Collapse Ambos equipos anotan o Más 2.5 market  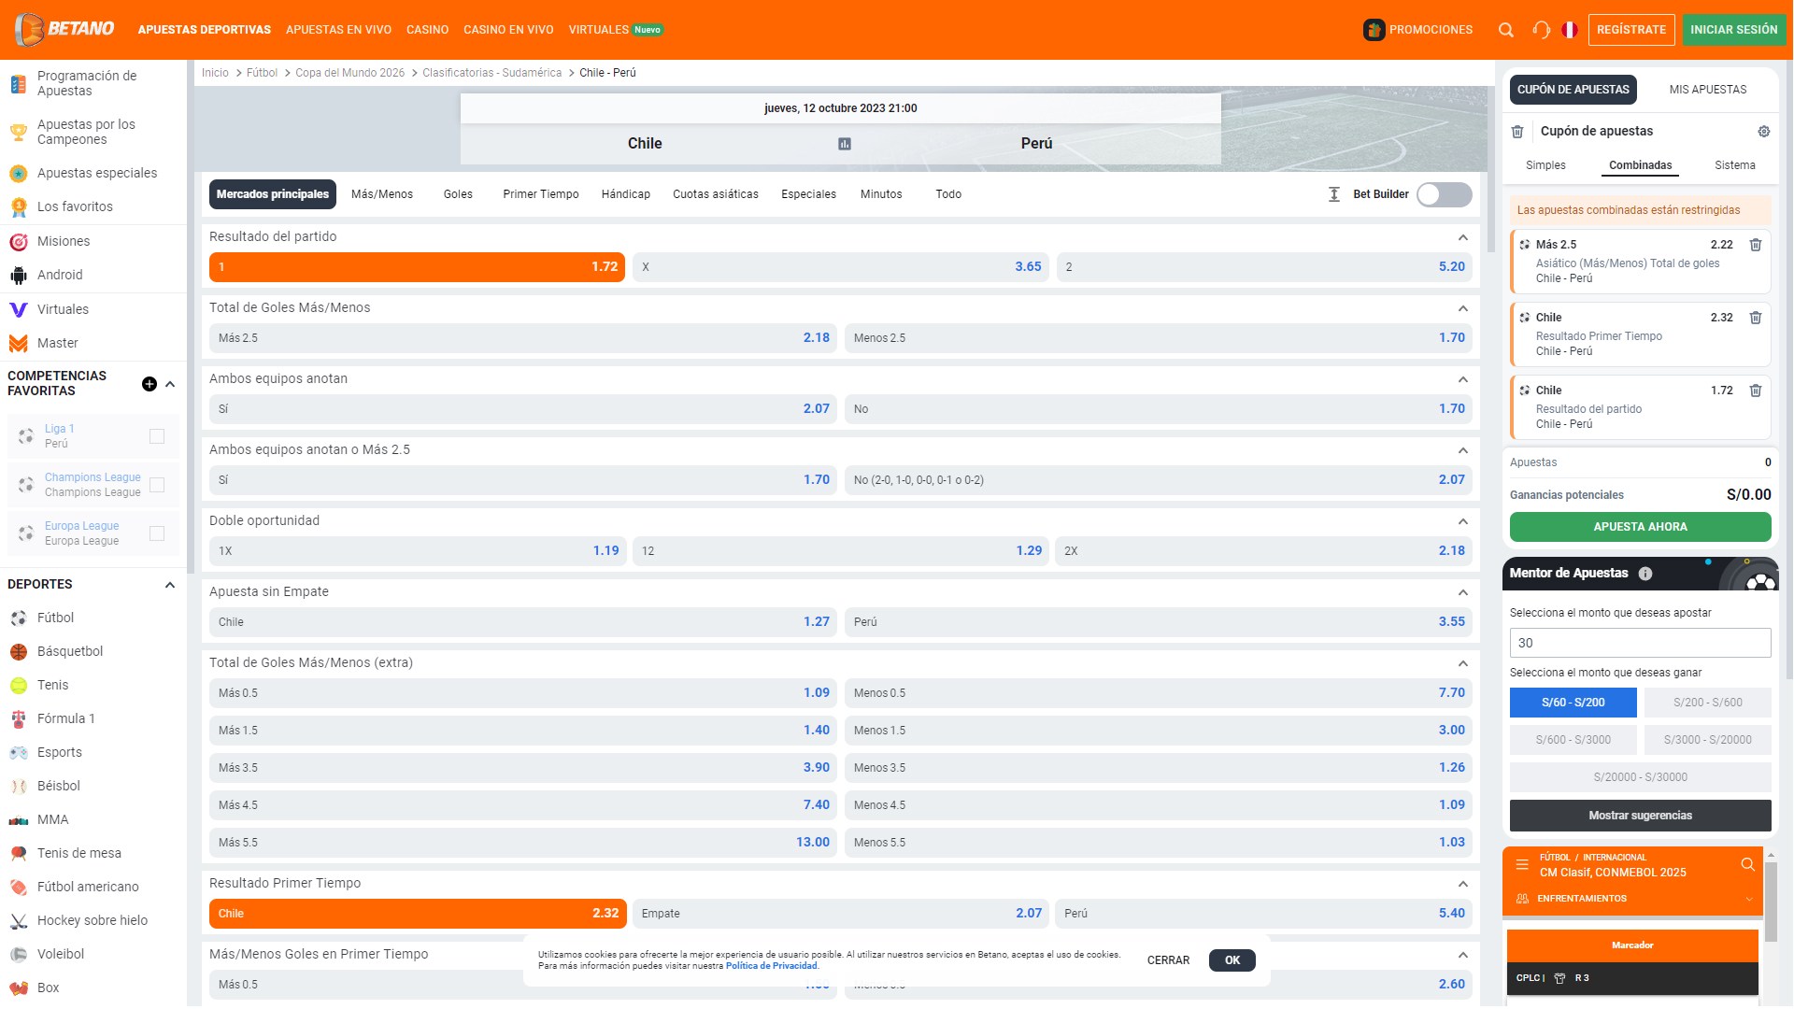[1463, 450]
